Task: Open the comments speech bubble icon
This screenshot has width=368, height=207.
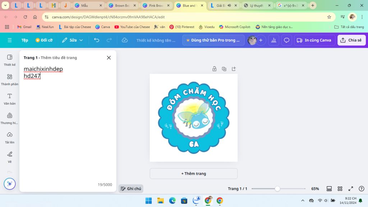Action: pos(286,40)
